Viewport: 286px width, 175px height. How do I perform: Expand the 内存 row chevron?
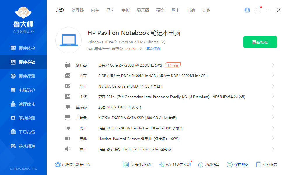273,76
